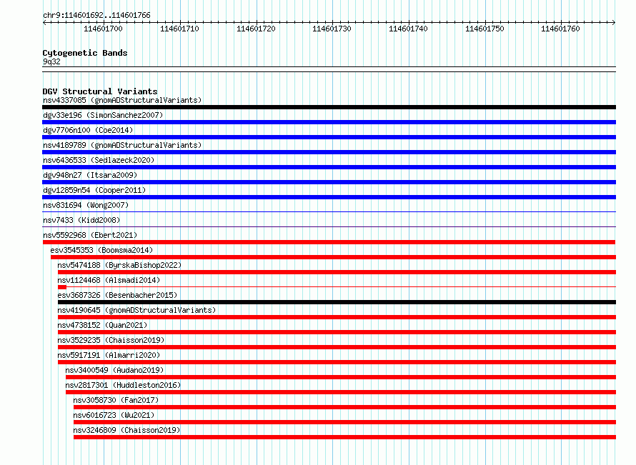
Task: Click the red bar under nsv5917191
Action: click(337, 362)
